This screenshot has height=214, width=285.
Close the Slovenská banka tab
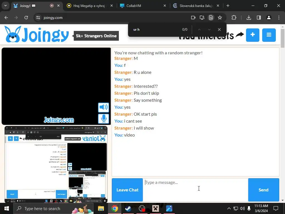[218, 6]
